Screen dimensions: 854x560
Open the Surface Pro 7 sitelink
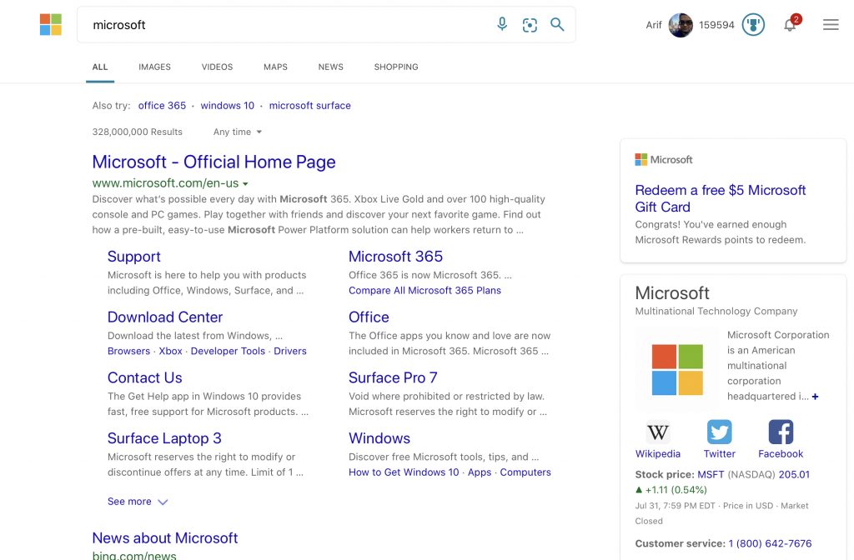393,377
